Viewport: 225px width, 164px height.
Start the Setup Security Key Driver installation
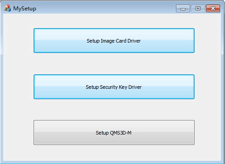(x=114, y=87)
